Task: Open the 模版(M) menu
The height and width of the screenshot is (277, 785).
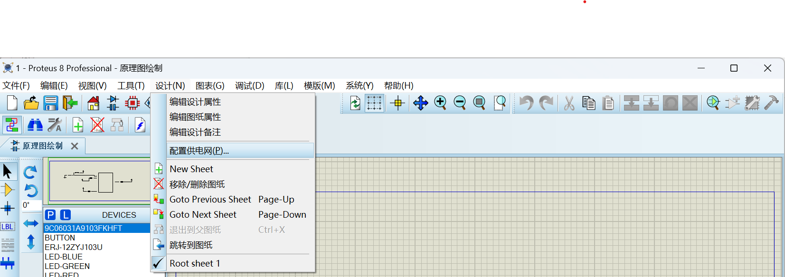Action: tap(320, 86)
